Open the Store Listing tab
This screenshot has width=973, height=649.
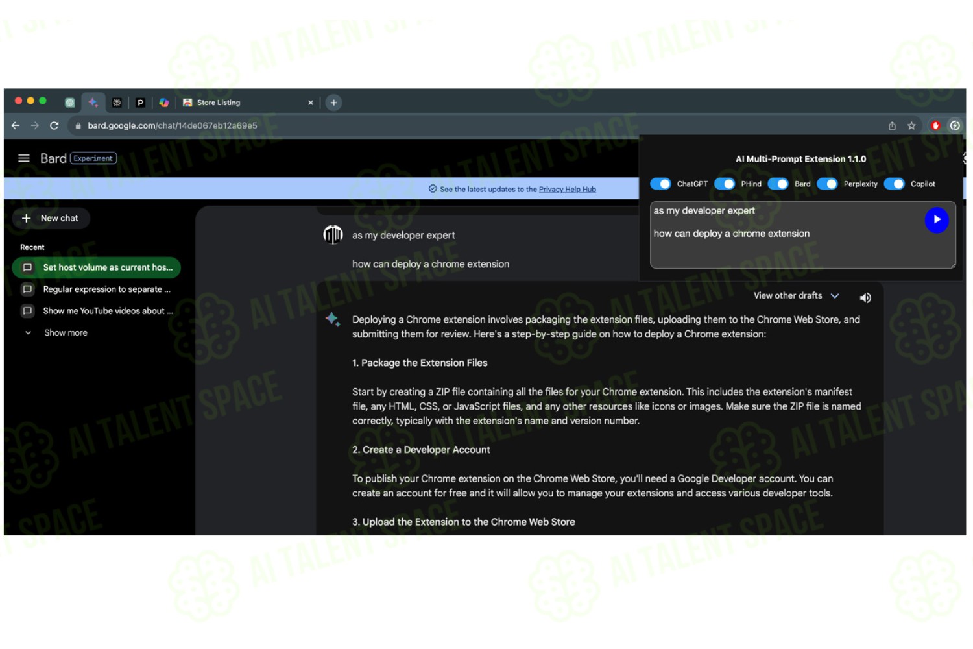[219, 103]
